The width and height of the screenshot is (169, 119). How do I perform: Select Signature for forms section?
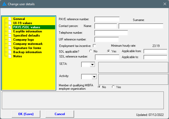(27, 48)
